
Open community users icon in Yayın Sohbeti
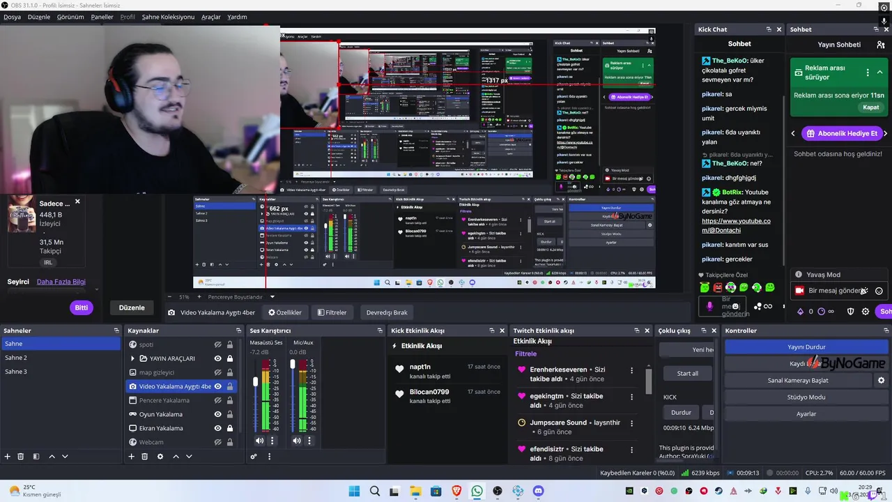pyautogui.click(x=881, y=45)
